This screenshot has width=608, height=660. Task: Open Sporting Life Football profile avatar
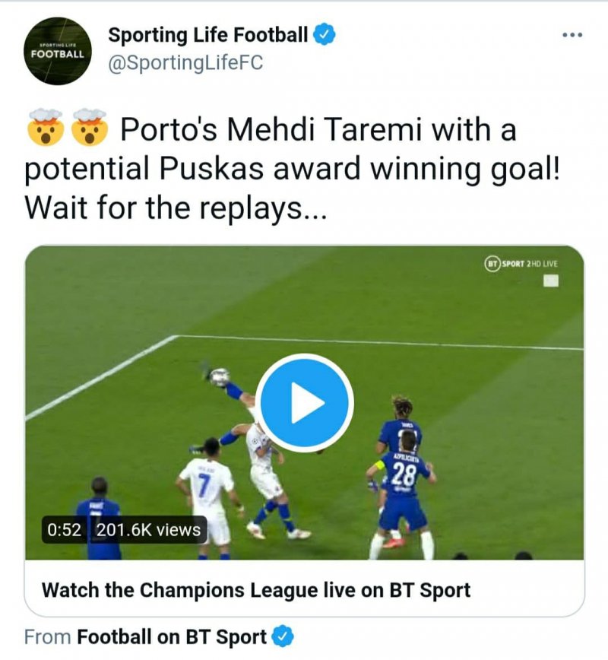[57, 51]
